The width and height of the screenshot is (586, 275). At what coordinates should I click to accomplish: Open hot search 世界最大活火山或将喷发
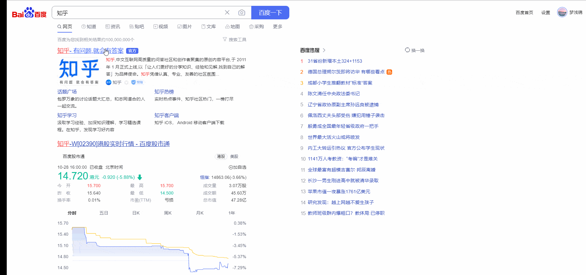(x=333, y=137)
